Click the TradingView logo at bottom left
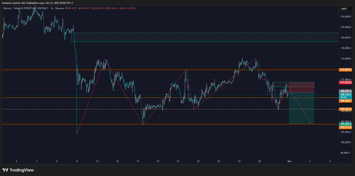This screenshot has width=355, height=176. coord(18,170)
